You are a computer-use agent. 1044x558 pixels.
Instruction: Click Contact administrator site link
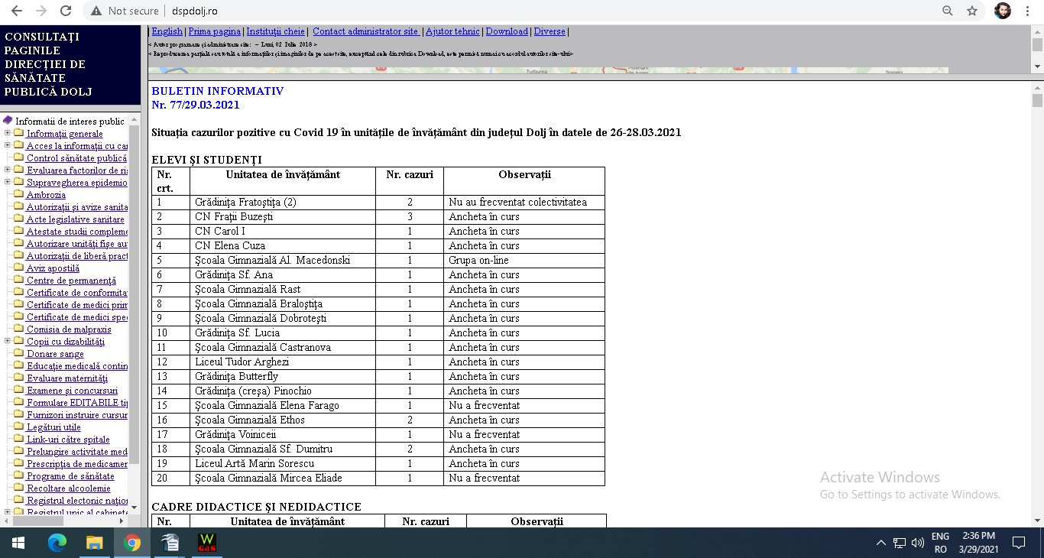[365, 31]
